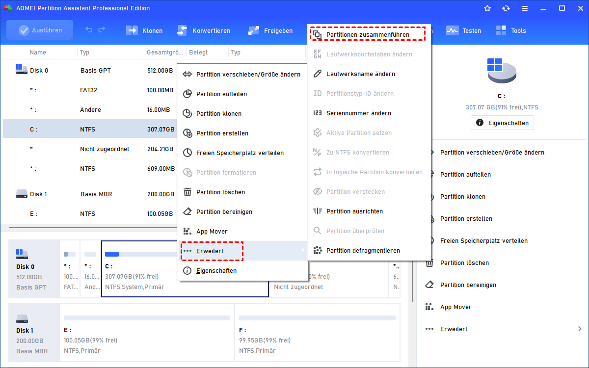Select the Disk 0 row in the list
This screenshot has height=368, width=589.
click(90, 70)
